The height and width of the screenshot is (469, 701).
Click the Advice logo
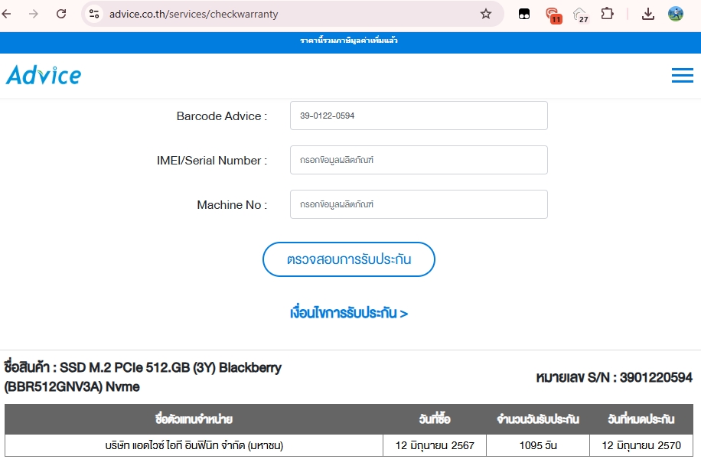pyautogui.click(x=44, y=75)
